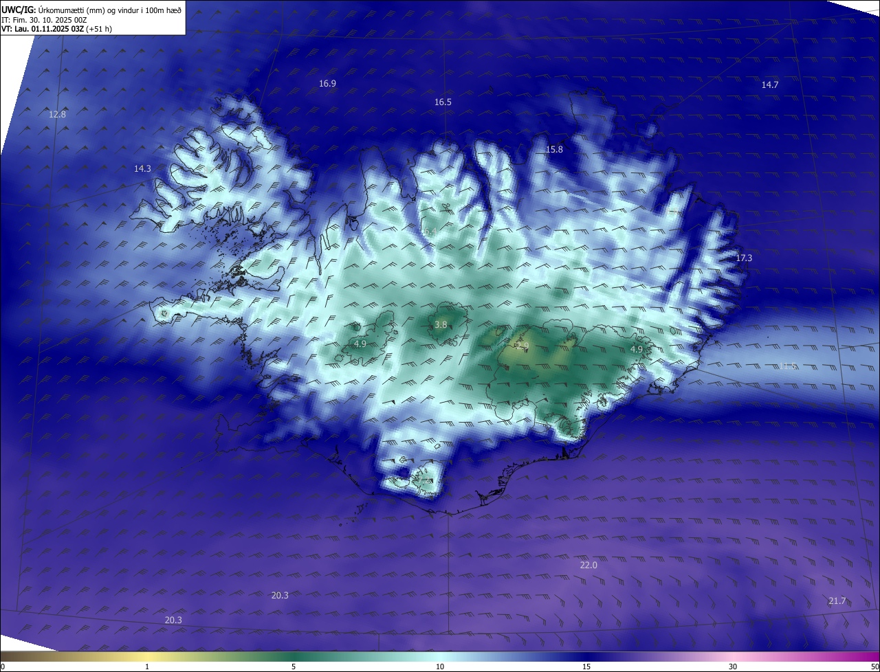Click the 6.4 value over the northern highlands
Image resolution: width=880 pixels, height=672 pixels.
430,232
